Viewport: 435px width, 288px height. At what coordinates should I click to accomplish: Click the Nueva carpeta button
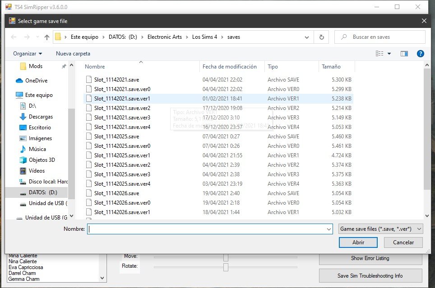73,54
